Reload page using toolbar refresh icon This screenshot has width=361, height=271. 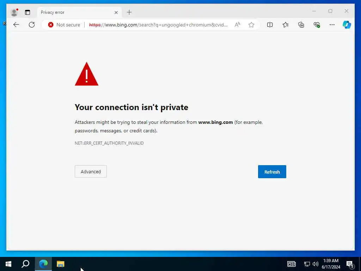(x=32, y=25)
